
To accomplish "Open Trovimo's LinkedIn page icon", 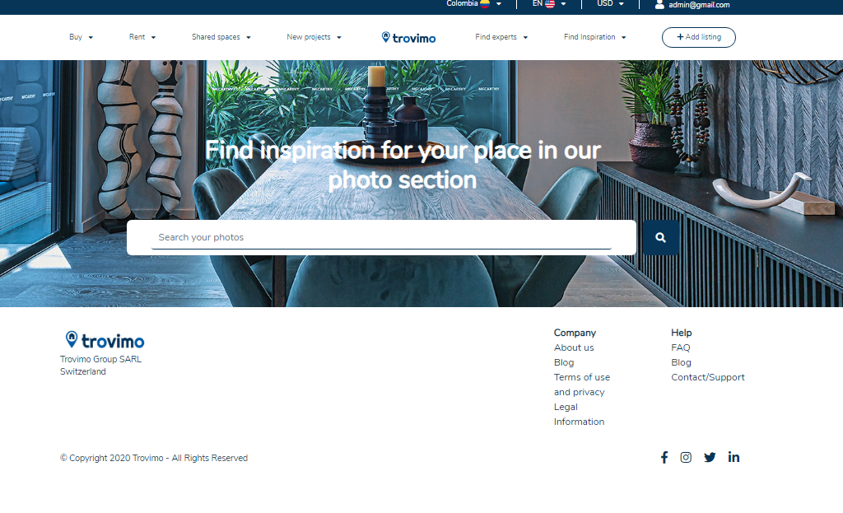I will pyautogui.click(x=734, y=457).
